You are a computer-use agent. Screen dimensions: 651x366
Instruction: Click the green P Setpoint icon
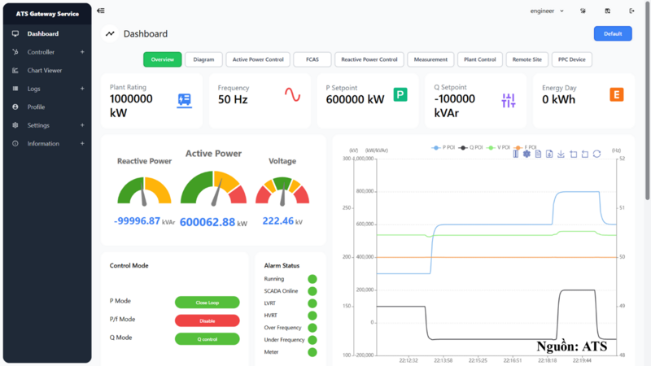[400, 94]
